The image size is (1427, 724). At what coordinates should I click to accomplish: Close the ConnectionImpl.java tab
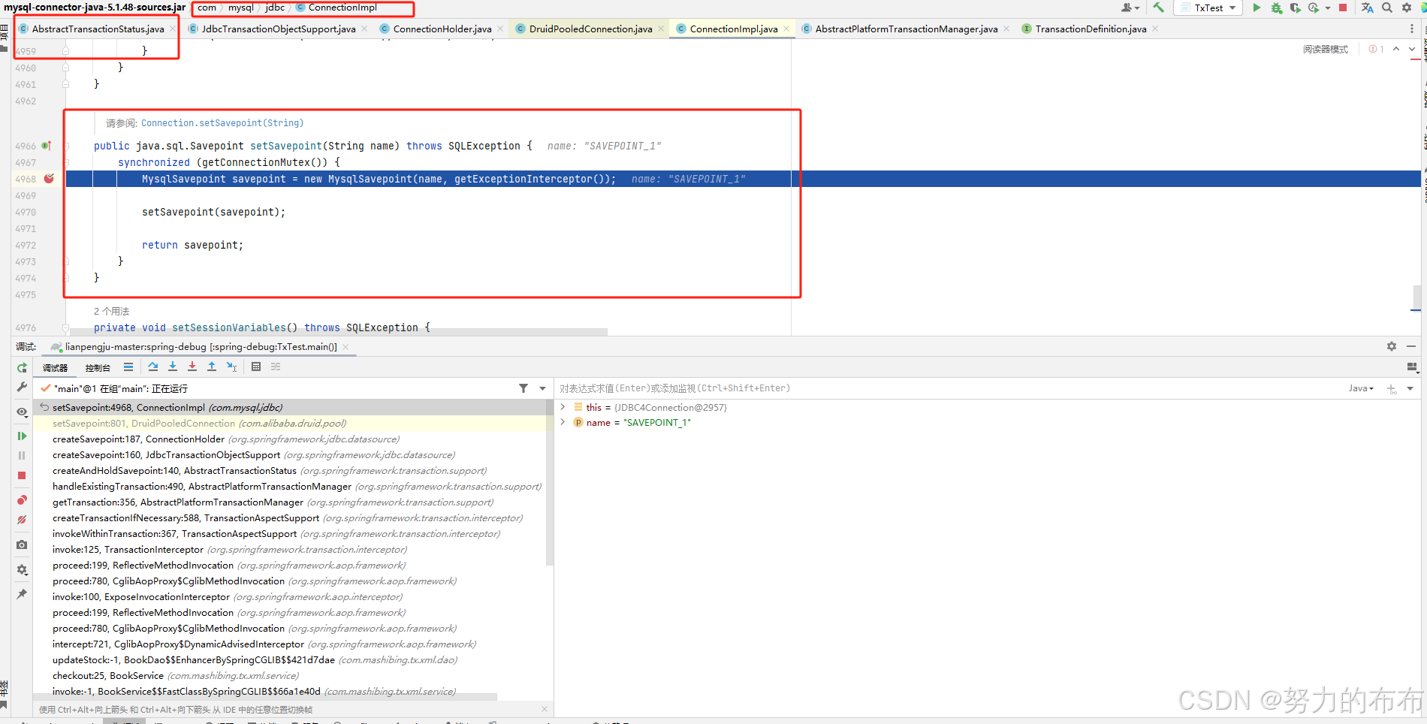click(x=786, y=29)
